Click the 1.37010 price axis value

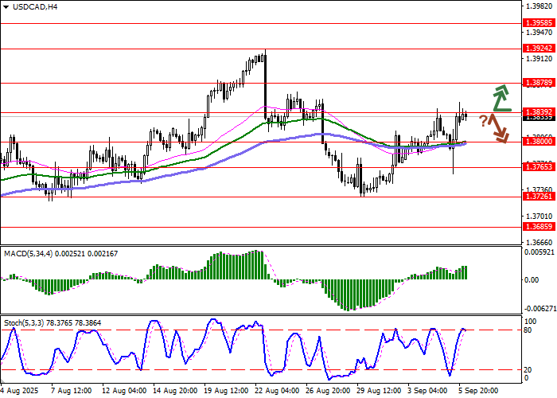539,216
